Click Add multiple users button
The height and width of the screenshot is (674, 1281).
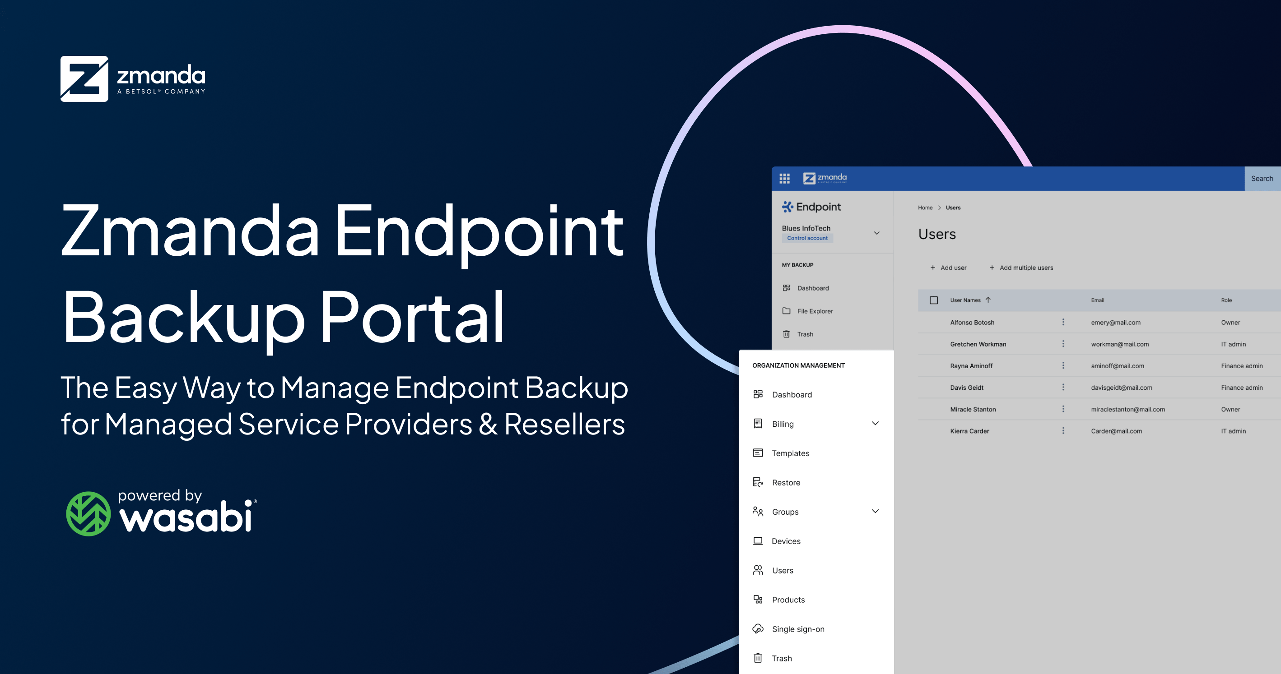click(x=1021, y=268)
